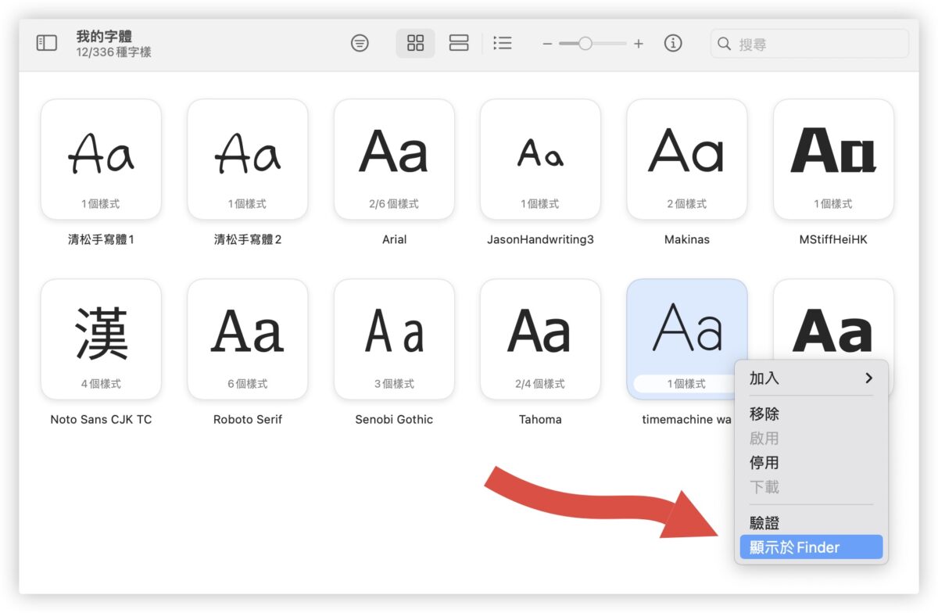Switch to grid view
Image resolution: width=938 pixels, height=613 pixels.
click(x=416, y=43)
